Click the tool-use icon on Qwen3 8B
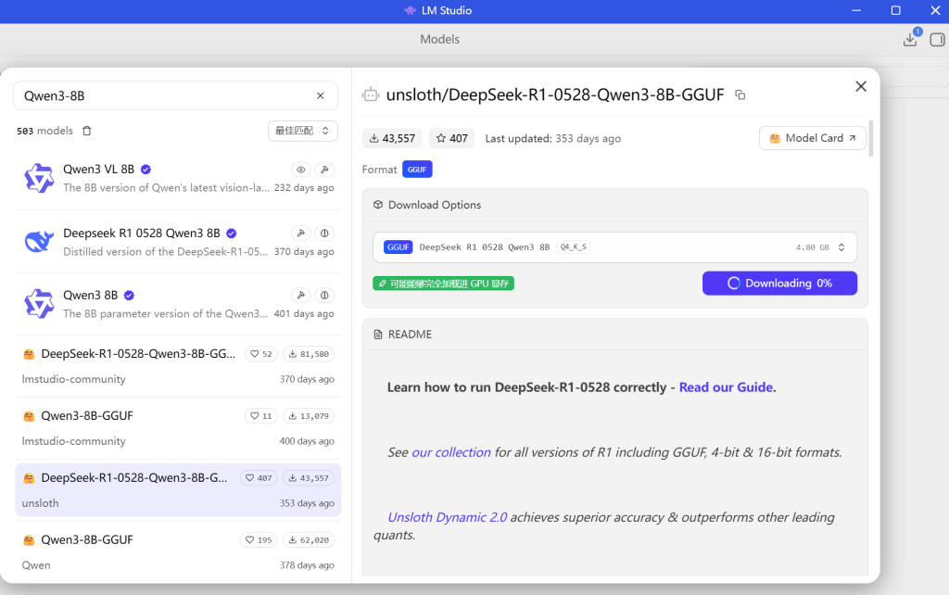This screenshot has height=595, width=949. click(301, 296)
